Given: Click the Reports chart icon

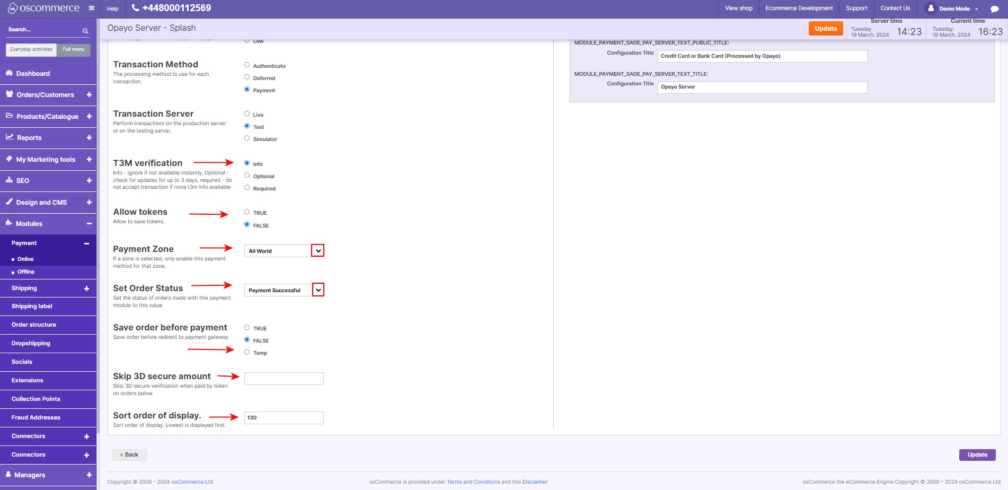Looking at the screenshot, I should (x=10, y=137).
